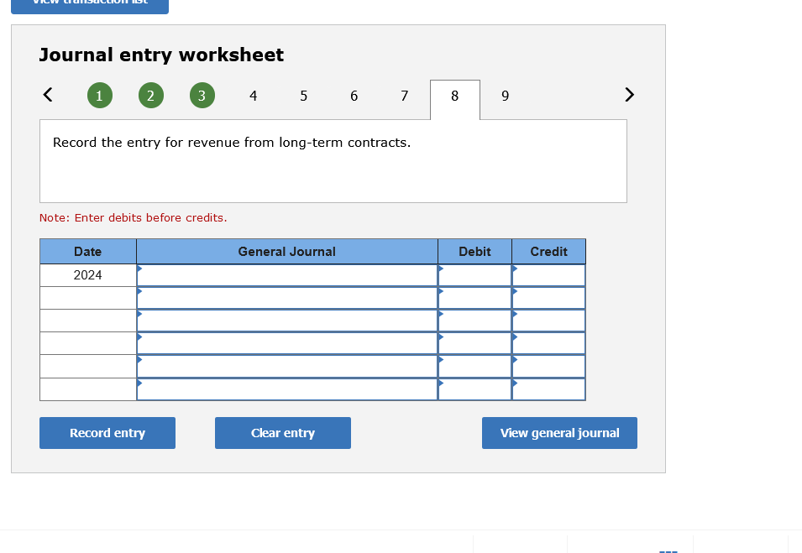Click blue marker in the top Debit cell
Image resolution: width=802 pixels, height=553 pixels.
point(440,269)
